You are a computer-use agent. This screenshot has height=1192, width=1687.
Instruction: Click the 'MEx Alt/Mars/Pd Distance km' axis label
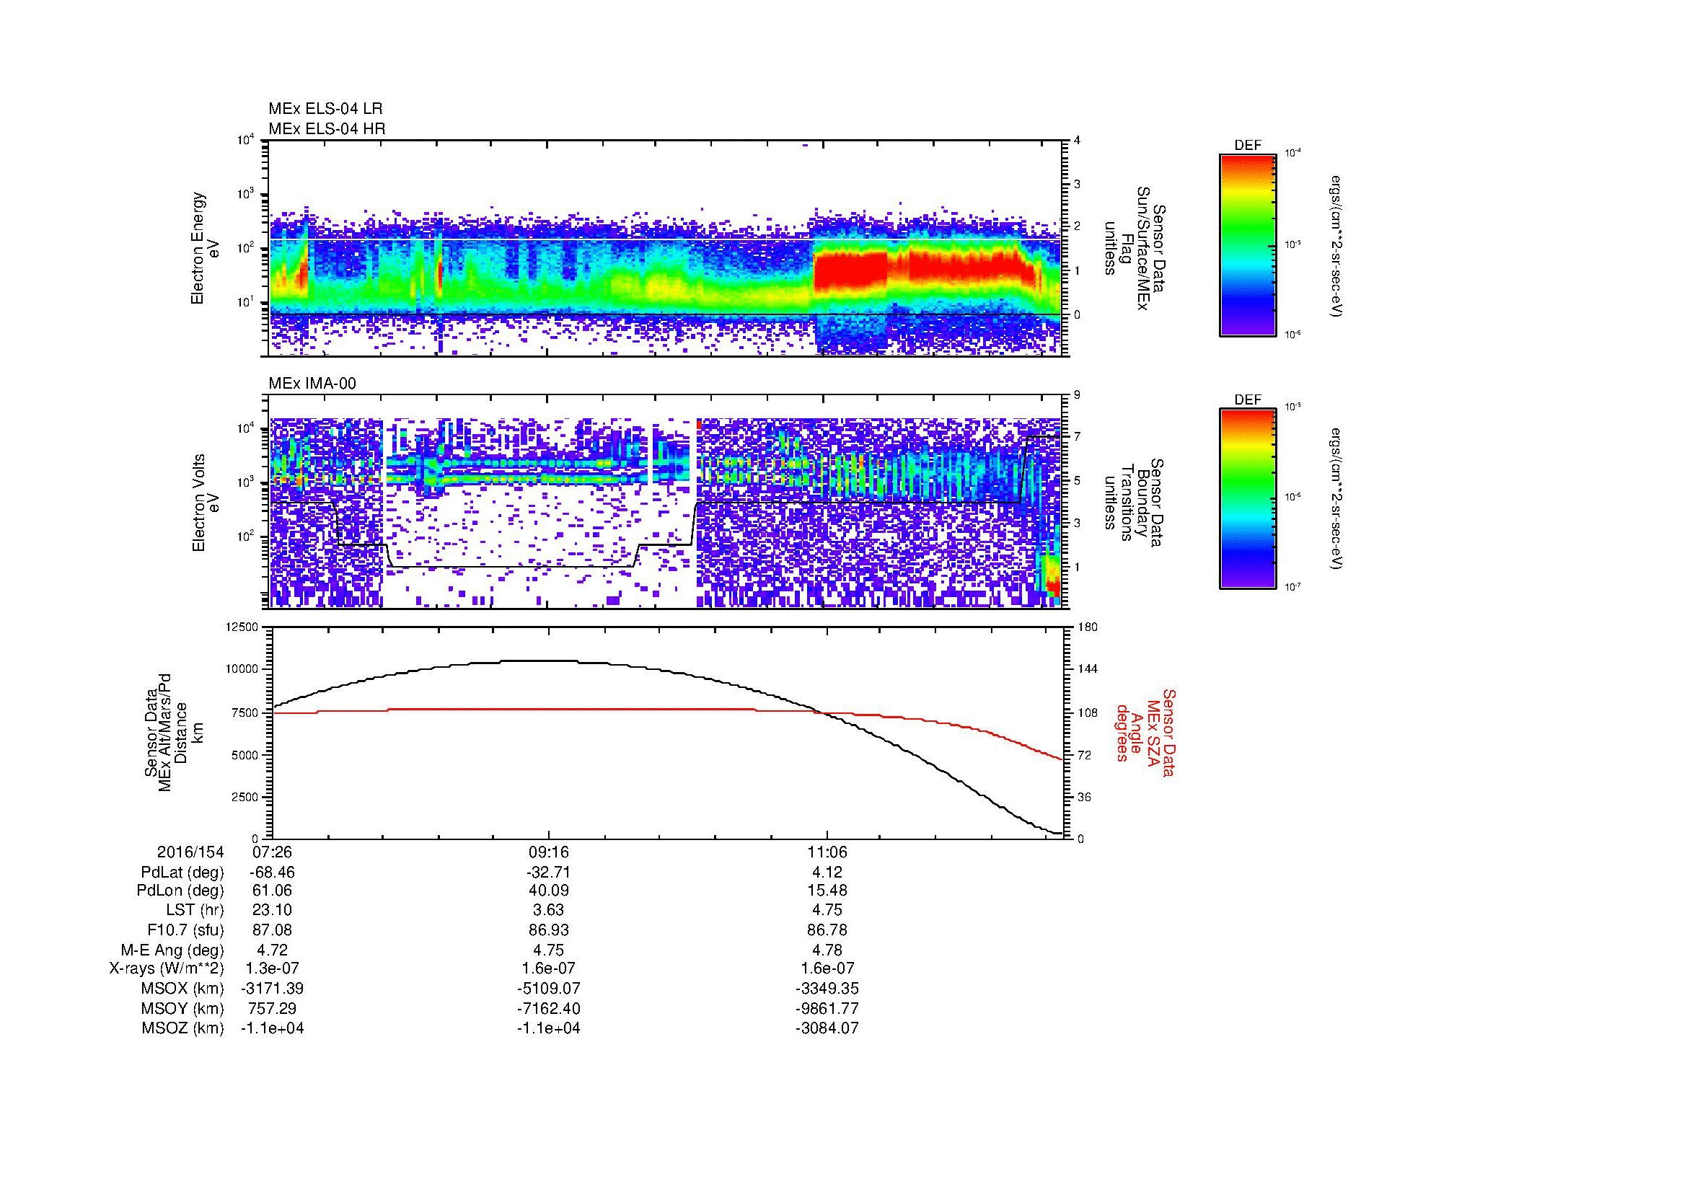pyautogui.click(x=173, y=732)
